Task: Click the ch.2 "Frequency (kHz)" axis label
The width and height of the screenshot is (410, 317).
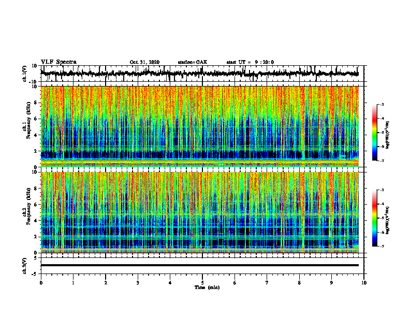Action: (x=28, y=206)
